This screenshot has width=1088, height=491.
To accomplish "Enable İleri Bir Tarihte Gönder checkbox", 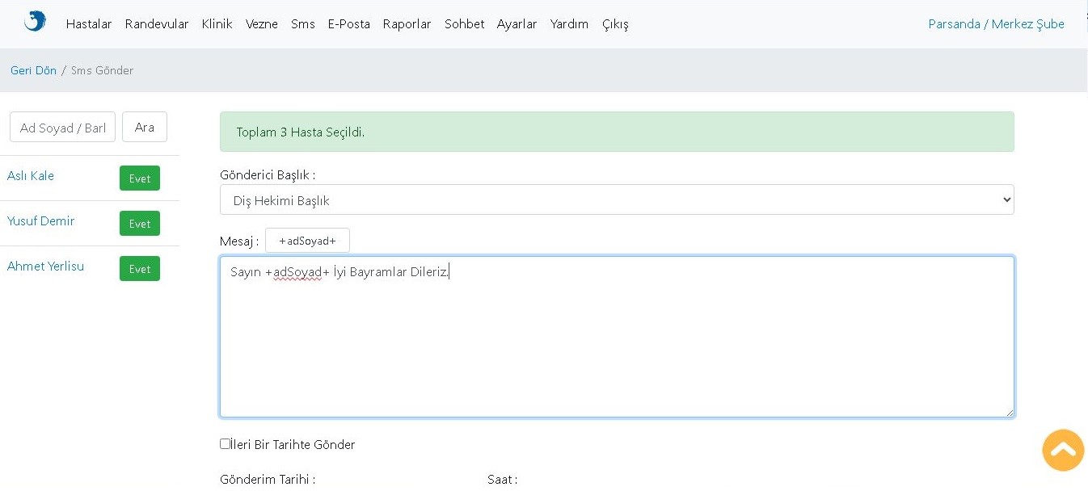I will tap(225, 444).
